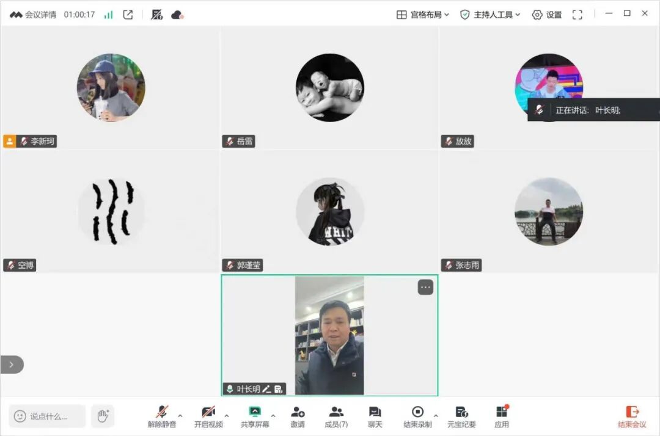Expand video options next to 开启视频
The image size is (660, 436).
tap(227, 415)
